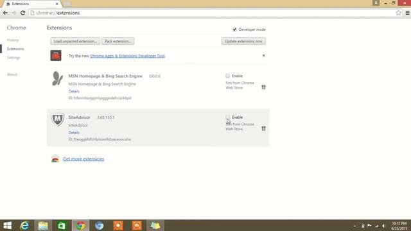Click the Pack extension button
Viewport: 411px width, 231px height.
point(118,41)
